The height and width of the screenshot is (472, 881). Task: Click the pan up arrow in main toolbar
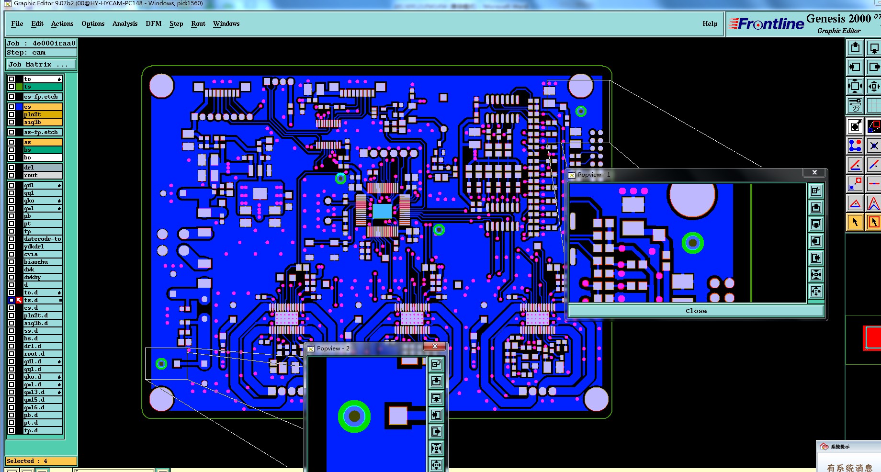[x=855, y=48]
